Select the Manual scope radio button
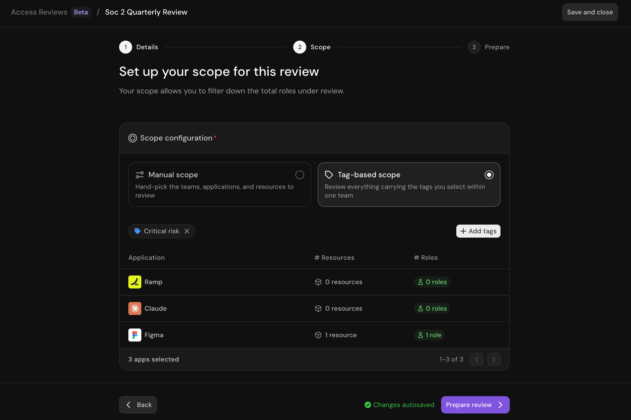Screen dimensions: 631x420 click(300, 175)
